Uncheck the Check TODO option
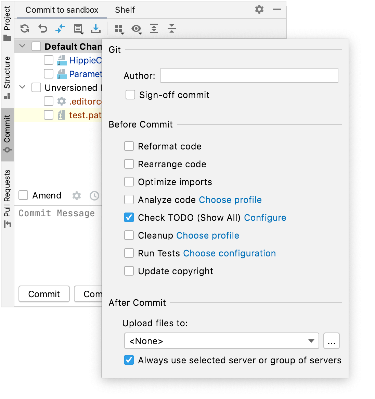Viewport: 375px width, 399px height. (129, 217)
